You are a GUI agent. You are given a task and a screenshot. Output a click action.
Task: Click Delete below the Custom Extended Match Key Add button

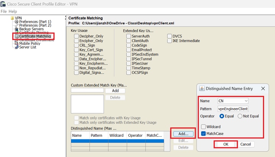click(115, 97)
